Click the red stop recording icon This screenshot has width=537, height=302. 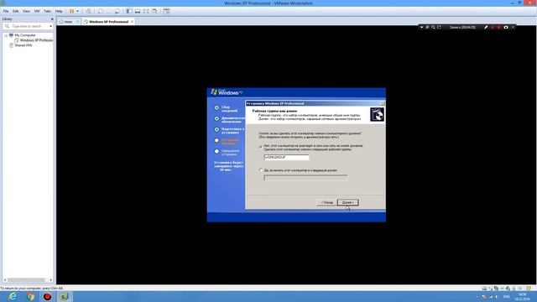tap(499, 27)
